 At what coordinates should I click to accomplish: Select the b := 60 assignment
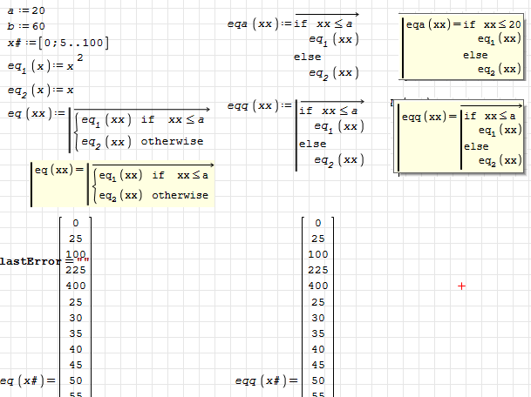[x=26, y=26]
